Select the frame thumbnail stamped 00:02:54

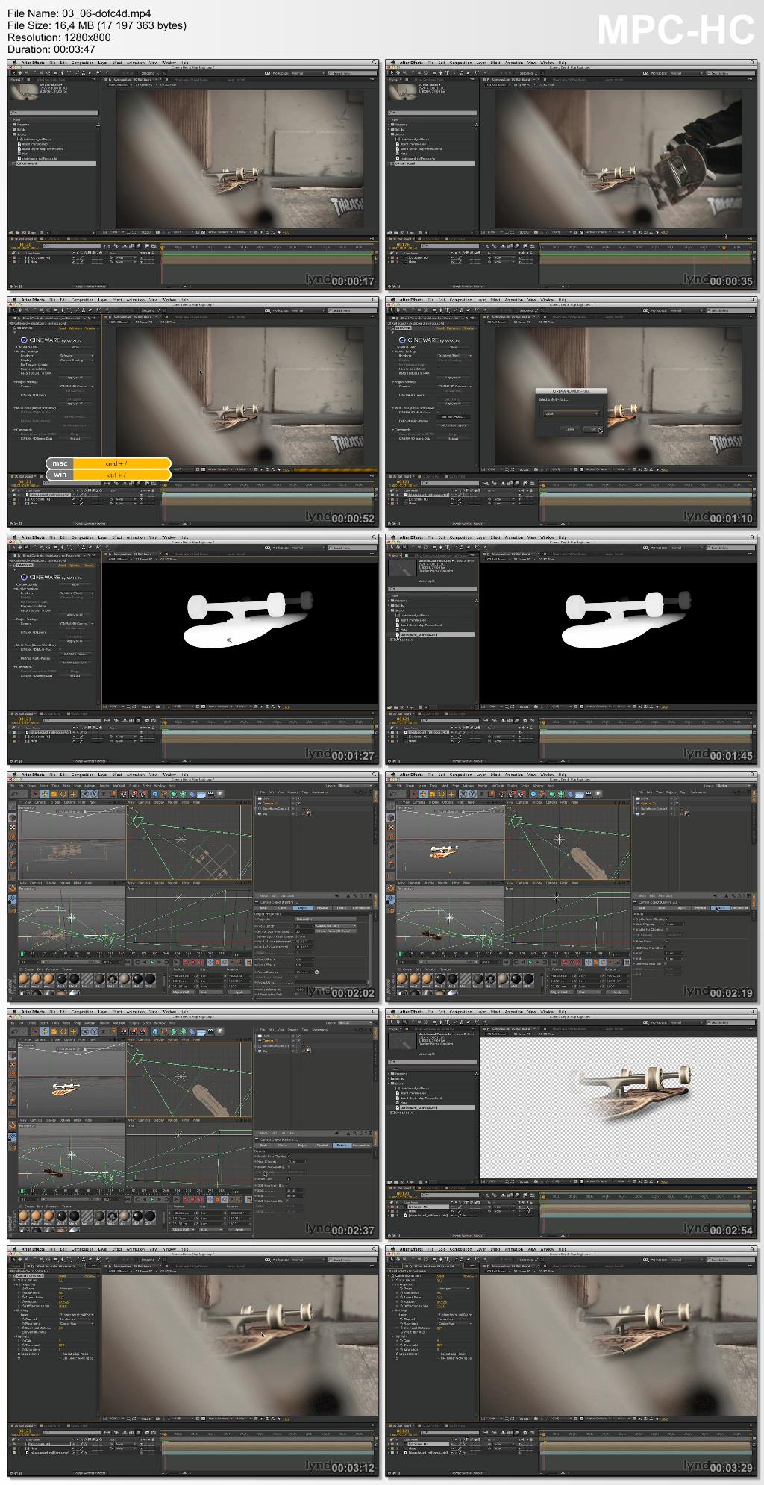[x=572, y=1123]
